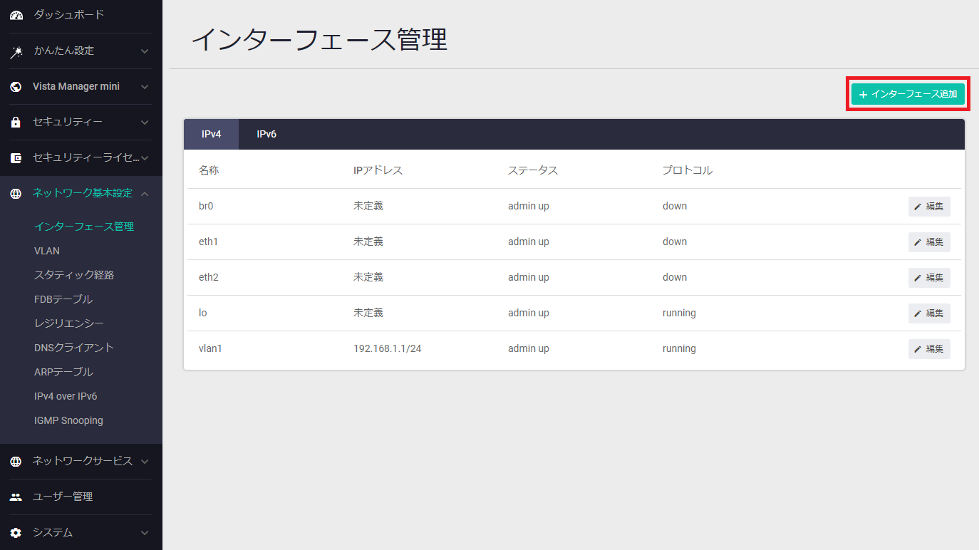
Task: Go to IGMP Snooping settings
Action: [x=68, y=420]
